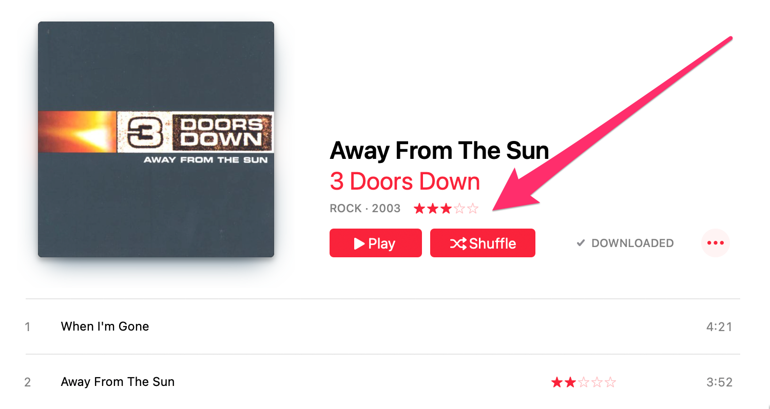
Task: Select the track When I'm Gone
Action: point(382,326)
